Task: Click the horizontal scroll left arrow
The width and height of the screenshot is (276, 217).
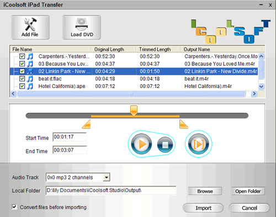Action: [13, 94]
